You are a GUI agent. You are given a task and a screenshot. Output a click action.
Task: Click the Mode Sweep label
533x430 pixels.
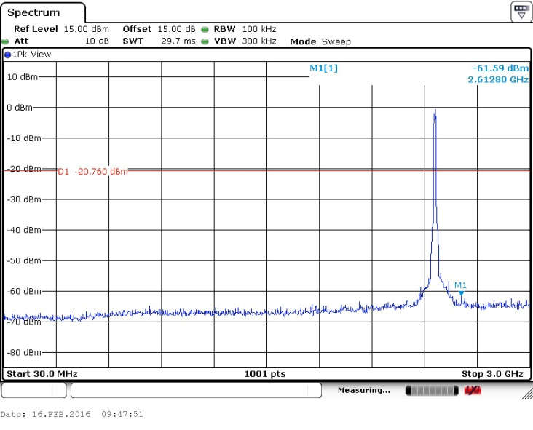(x=320, y=41)
